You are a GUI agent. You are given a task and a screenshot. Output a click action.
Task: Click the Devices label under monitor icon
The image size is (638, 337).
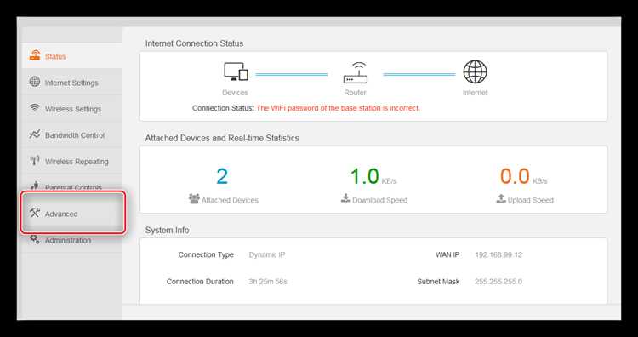point(235,93)
